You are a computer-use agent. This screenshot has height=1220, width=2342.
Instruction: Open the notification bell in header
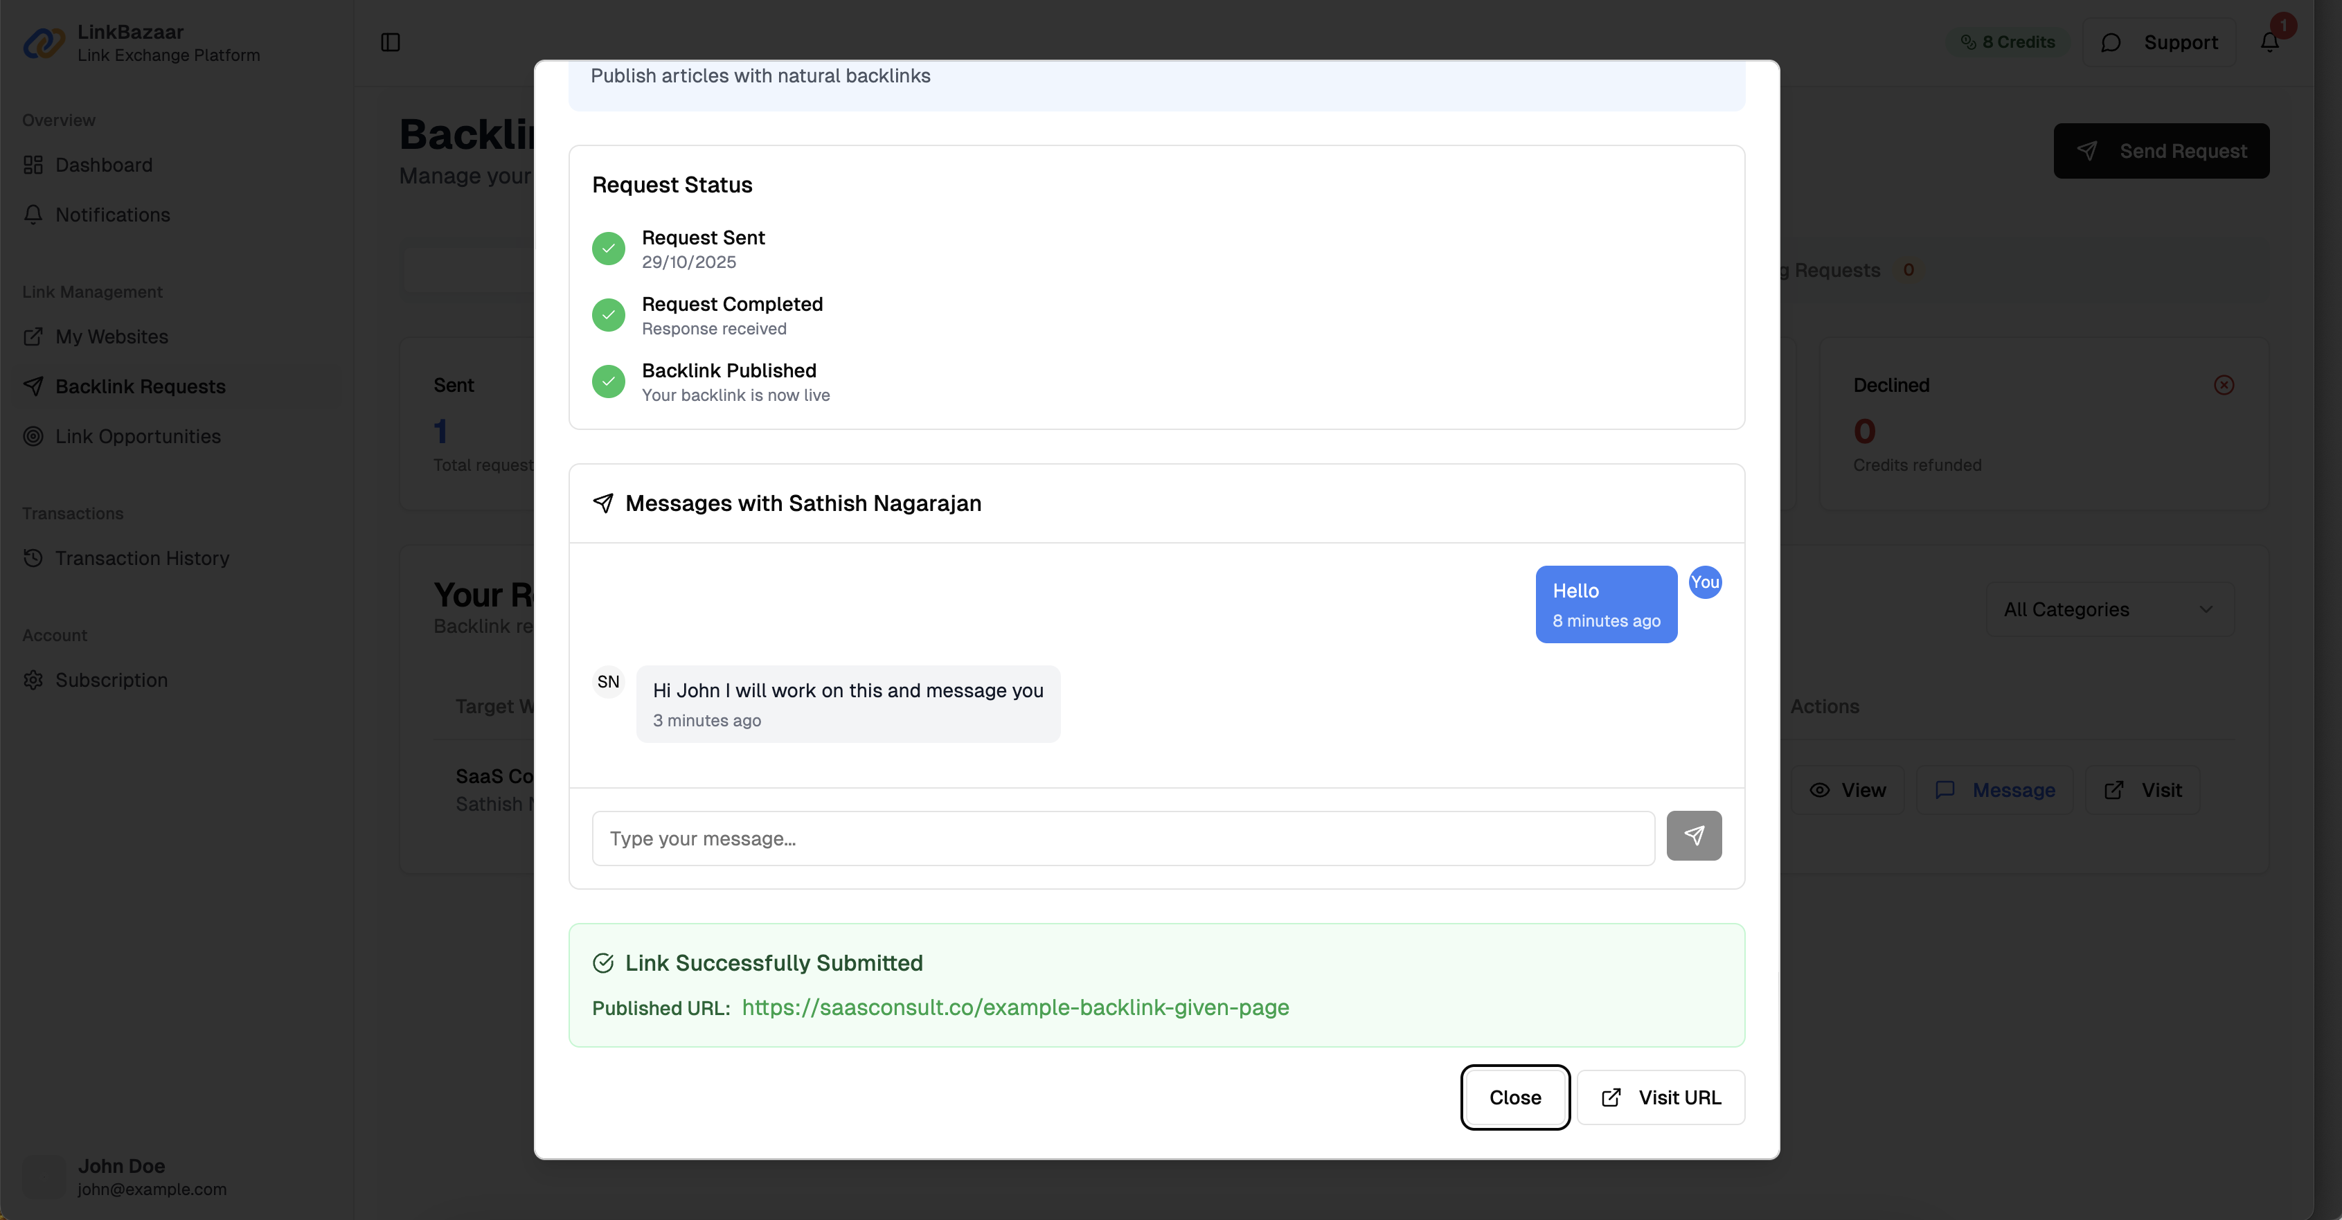pos(2269,42)
